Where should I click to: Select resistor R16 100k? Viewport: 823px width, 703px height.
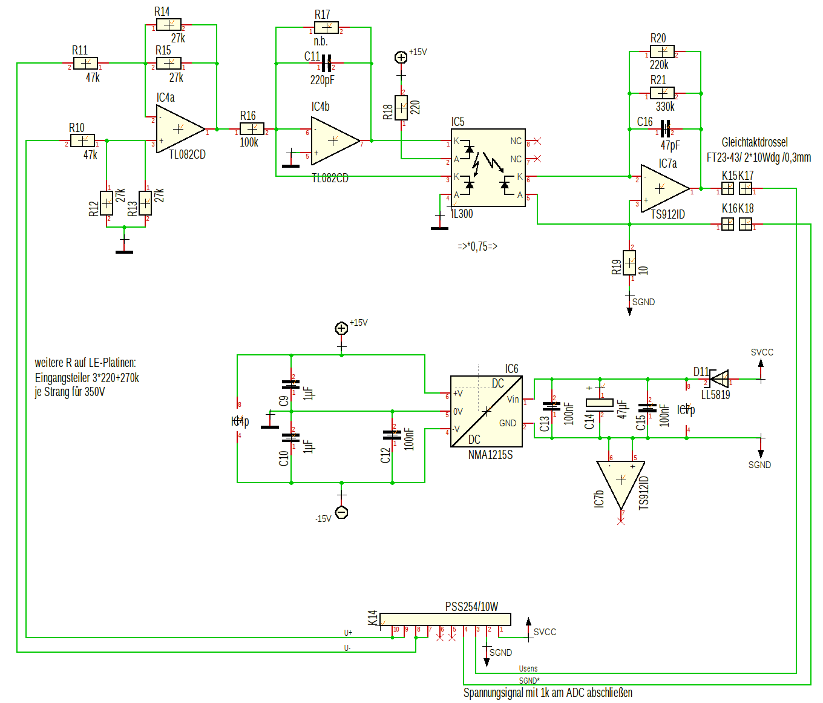tap(252, 129)
